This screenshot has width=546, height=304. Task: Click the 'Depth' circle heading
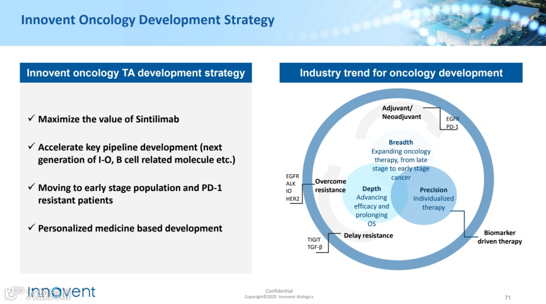coord(372,189)
